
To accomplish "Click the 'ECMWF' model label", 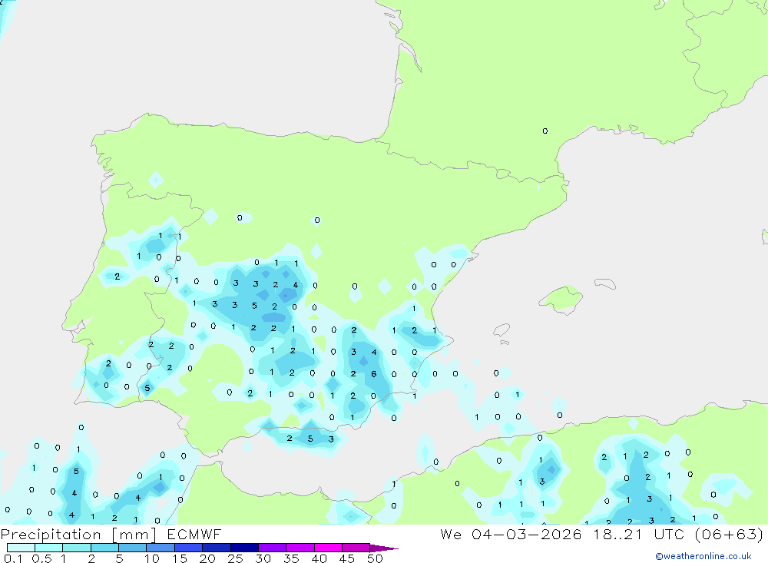I will coord(194,534).
